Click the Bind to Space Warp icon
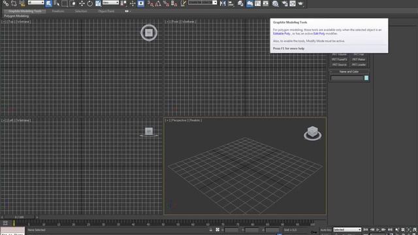418x235 pixels. click(x=22, y=3)
